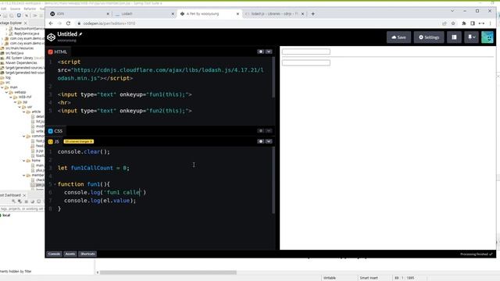This screenshot has height=281, width=500.
Task: Click 'console.log(el.value);' code line
Action: [100, 201]
